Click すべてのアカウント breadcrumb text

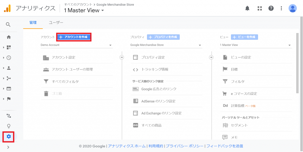pyautogui.click(x=78, y=4)
